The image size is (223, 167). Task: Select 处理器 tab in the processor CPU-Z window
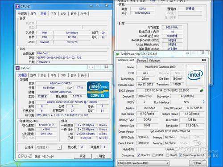(22, 75)
